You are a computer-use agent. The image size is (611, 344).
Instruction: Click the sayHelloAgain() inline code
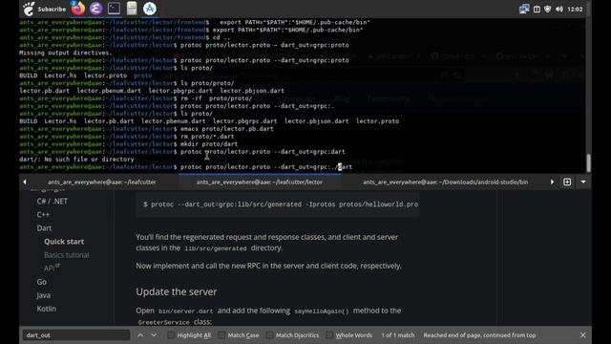(322, 312)
